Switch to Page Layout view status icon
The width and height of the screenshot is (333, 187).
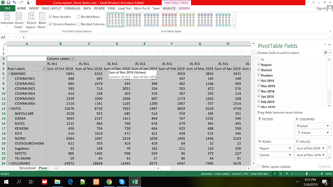click(280, 174)
